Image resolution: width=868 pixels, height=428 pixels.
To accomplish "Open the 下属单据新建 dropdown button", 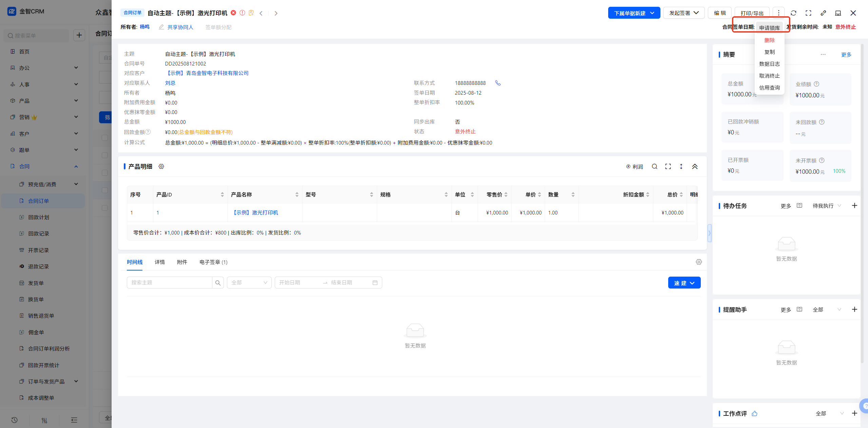I will [634, 13].
